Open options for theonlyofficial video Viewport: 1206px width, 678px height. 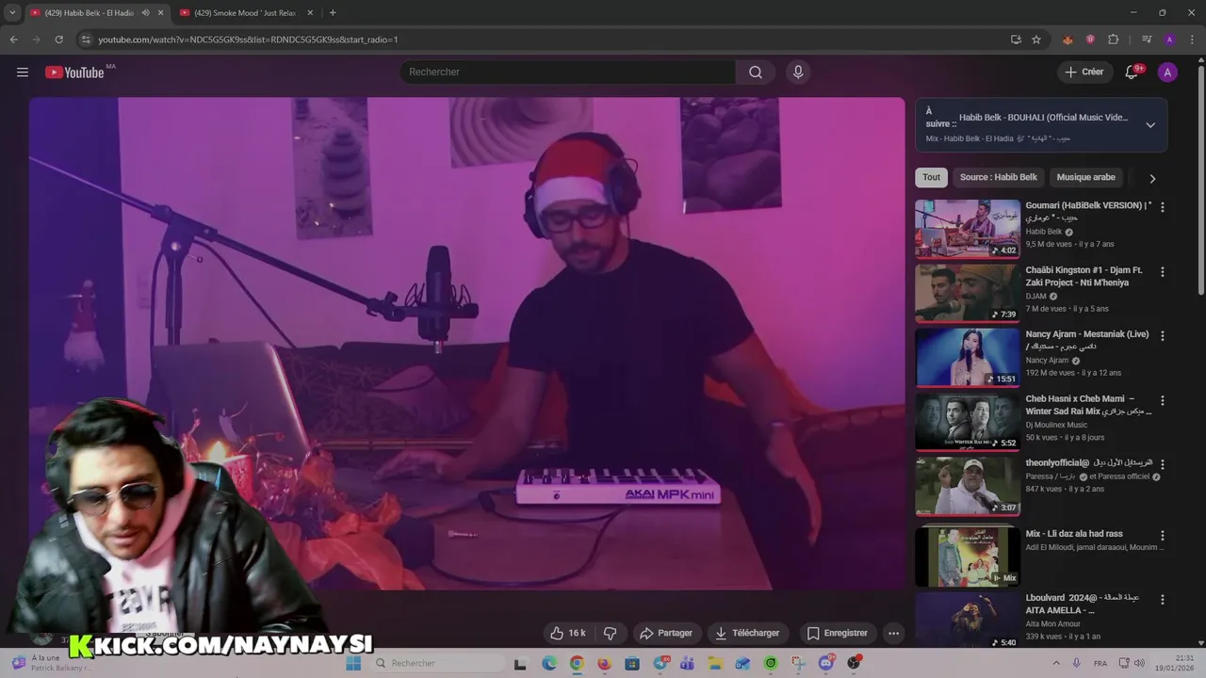click(x=1163, y=464)
